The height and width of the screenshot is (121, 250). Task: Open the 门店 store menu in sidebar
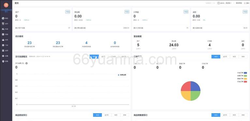(x=5, y=45)
